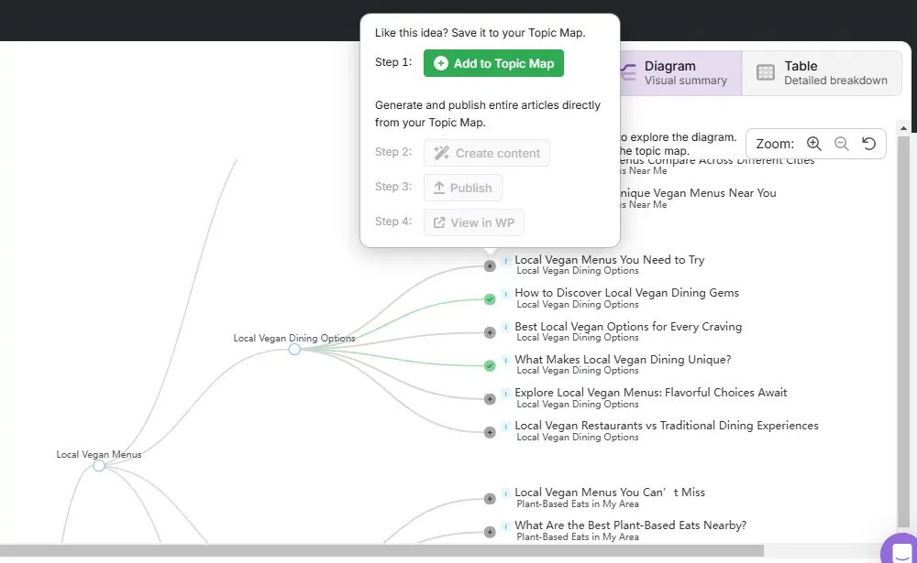Collapse the Local Vegan Dining Options node circle
Image resolution: width=917 pixels, height=563 pixels.
(x=294, y=350)
